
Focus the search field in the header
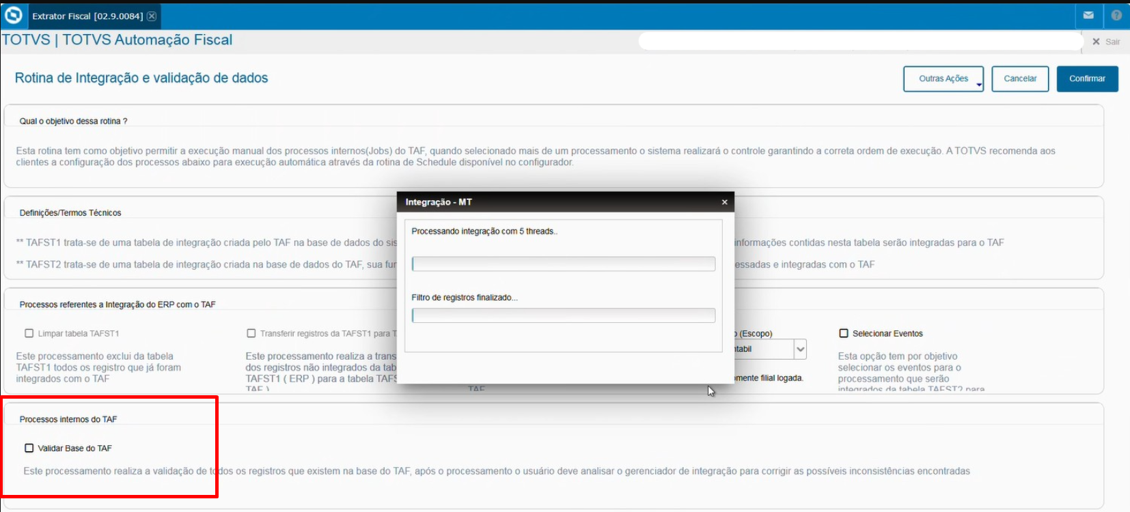pyautogui.click(x=861, y=41)
